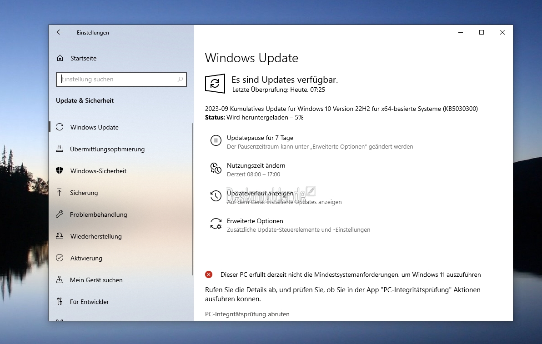Switch to the Sicherung page
Image resolution: width=542 pixels, height=344 pixels.
pos(84,192)
